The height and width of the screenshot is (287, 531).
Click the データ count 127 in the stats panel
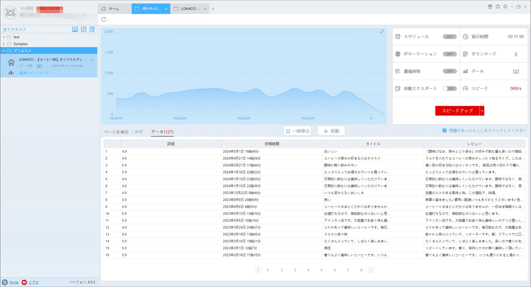pos(516,72)
